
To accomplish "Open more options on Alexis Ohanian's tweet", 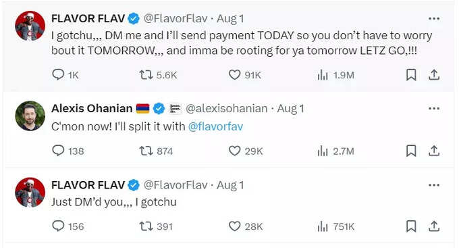I will (434, 109).
